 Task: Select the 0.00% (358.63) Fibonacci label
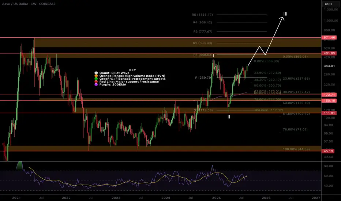(x=266, y=61)
